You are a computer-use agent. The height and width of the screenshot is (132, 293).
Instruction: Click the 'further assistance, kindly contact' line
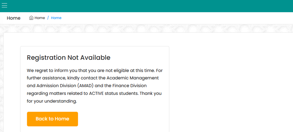[62, 78]
